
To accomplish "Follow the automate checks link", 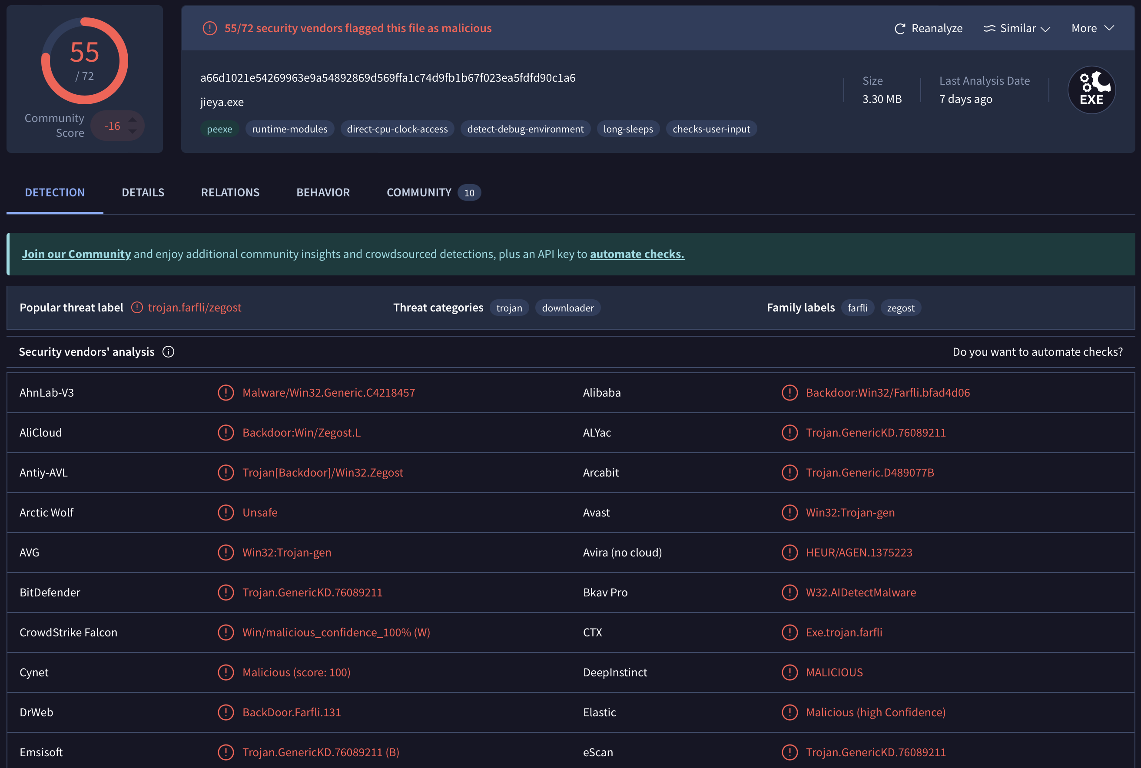I will click(637, 254).
